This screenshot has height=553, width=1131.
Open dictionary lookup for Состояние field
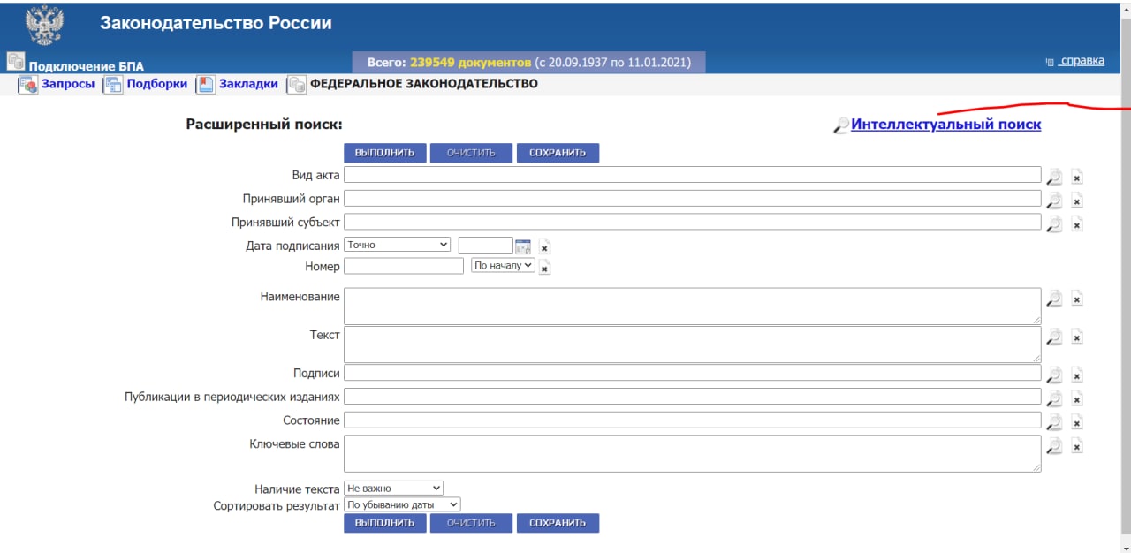click(1053, 422)
